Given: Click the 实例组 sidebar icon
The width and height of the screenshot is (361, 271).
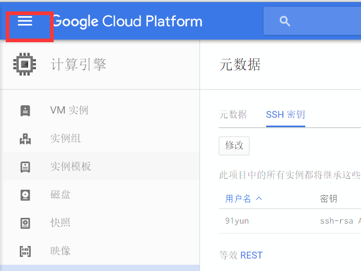Looking at the screenshot, I should click(25, 139).
